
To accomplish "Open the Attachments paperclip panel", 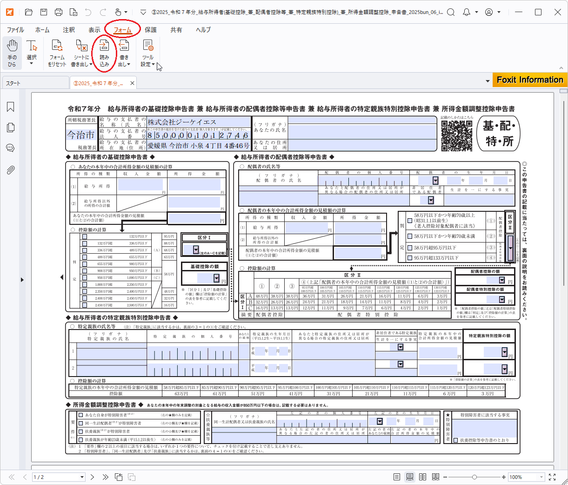I will (10, 170).
